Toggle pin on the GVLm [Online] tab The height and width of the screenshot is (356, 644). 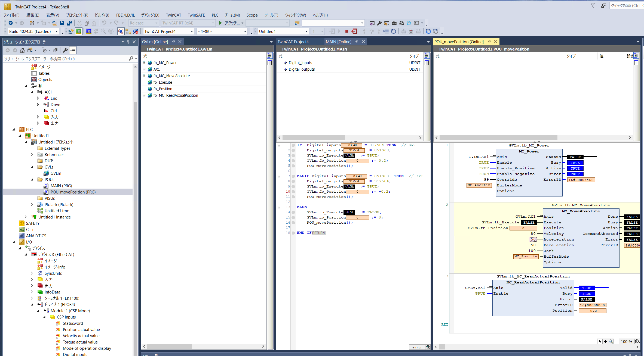click(x=174, y=42)
